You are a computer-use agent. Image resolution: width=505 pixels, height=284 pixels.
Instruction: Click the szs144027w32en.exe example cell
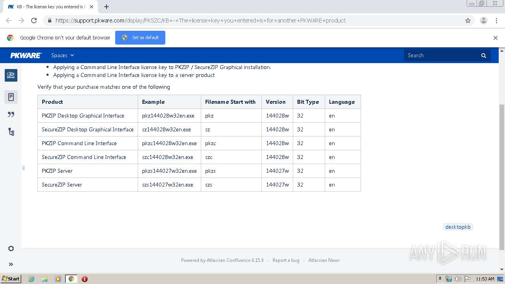click(169, 185)
